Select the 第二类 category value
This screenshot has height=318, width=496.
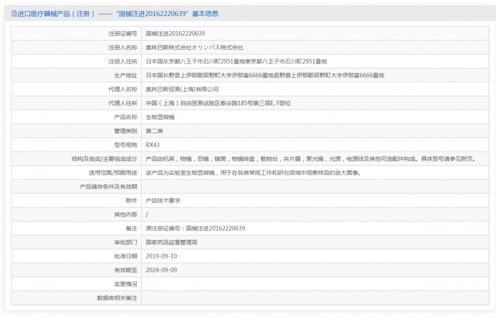155,131
